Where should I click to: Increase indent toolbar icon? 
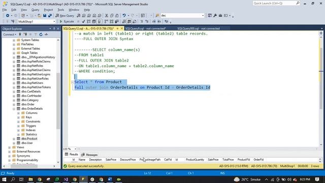pos(159,21)
